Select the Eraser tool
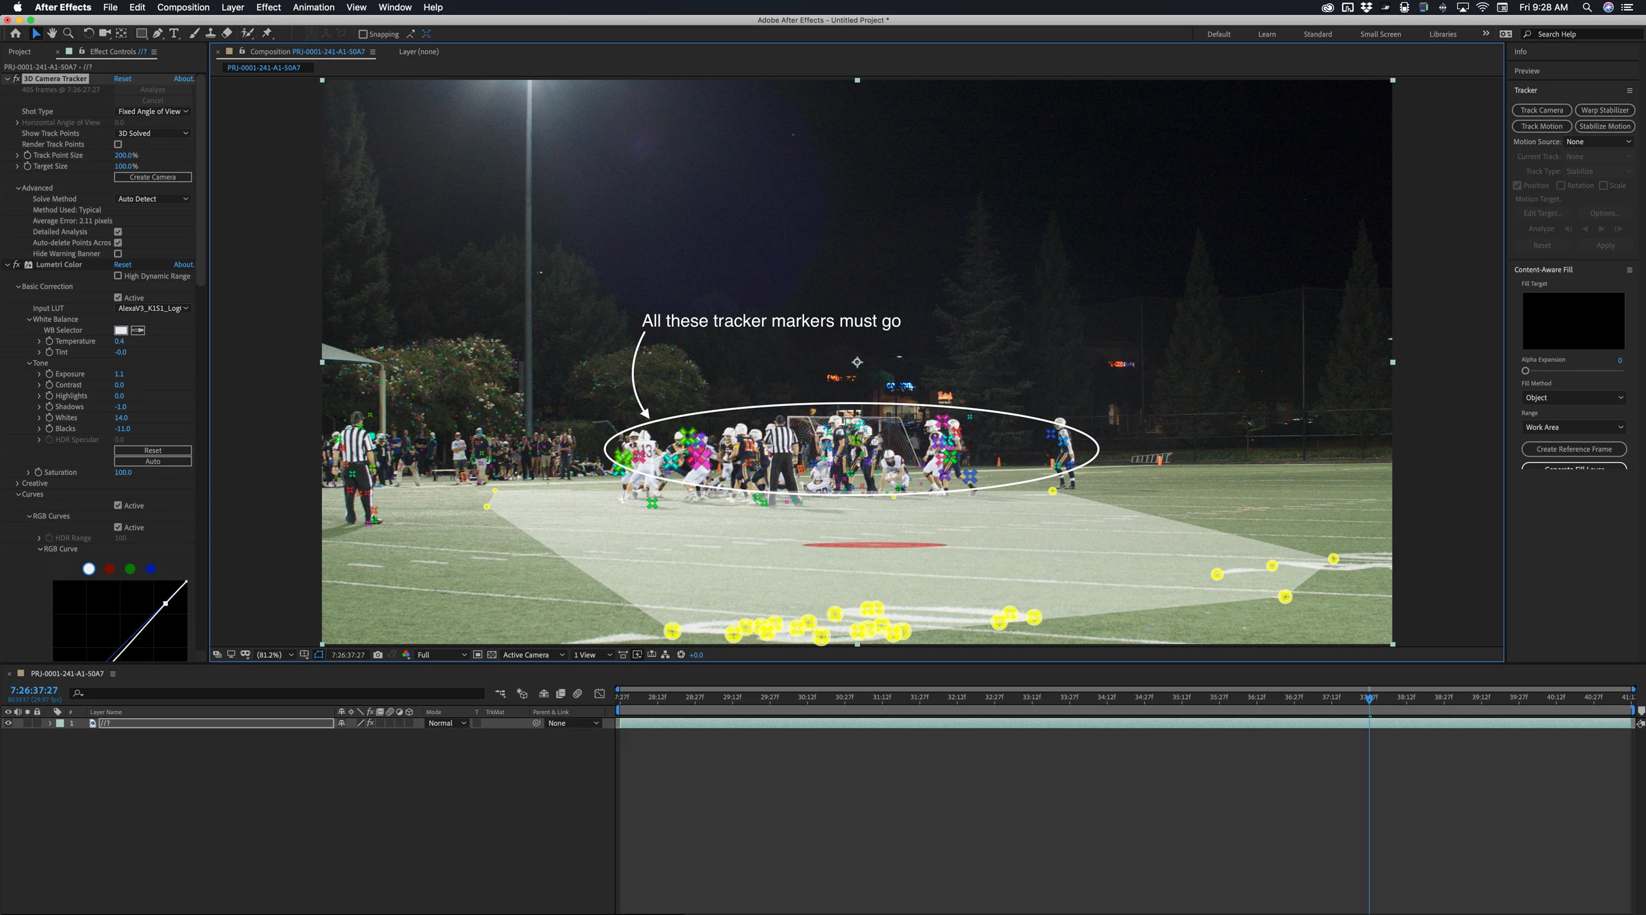Viewport: 1646px width, 915px height. [x=227, y=33]
